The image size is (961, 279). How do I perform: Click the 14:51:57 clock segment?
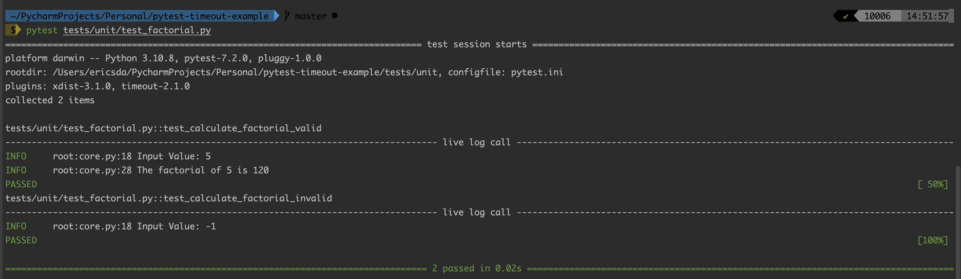[927, 16]
